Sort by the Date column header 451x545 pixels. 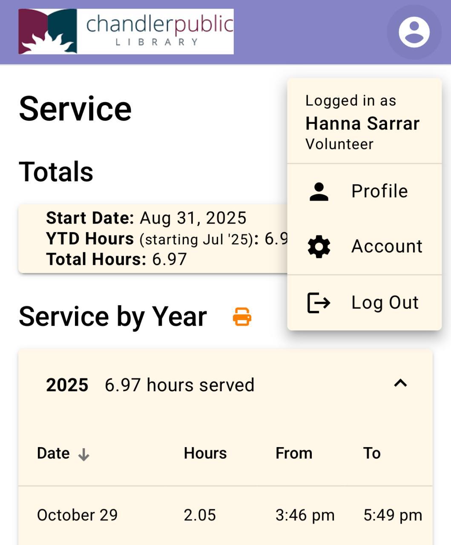[54, 453]
